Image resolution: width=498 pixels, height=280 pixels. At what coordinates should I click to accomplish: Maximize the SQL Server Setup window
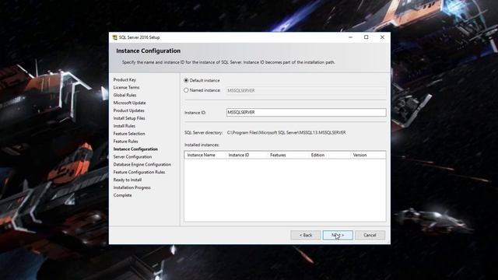[x=366, y=37]
